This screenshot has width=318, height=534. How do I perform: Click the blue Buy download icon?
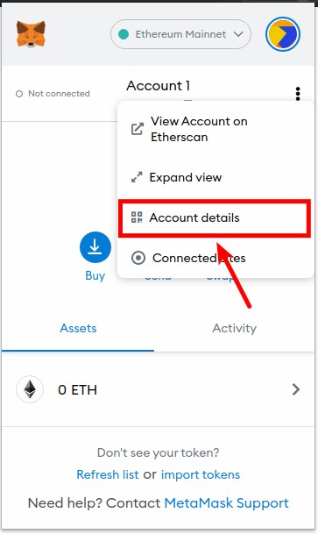(95, 247)
